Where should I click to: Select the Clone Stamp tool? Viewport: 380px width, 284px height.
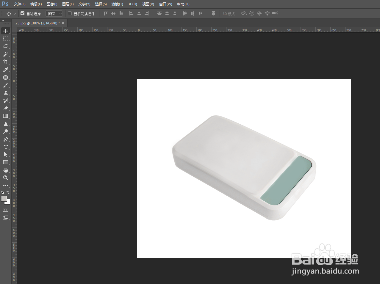(6, 93)
